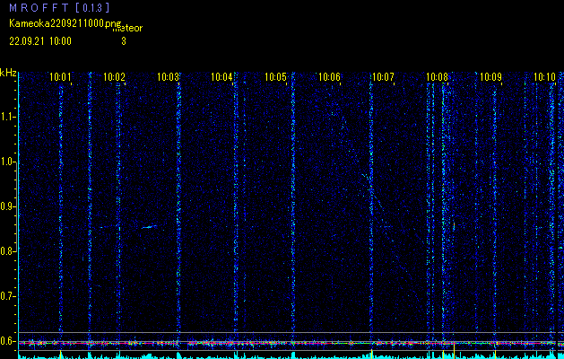Select the Kameoka2209211000.png filename text
This screenshot has width=564, height=359.
[x=65, y=23]
